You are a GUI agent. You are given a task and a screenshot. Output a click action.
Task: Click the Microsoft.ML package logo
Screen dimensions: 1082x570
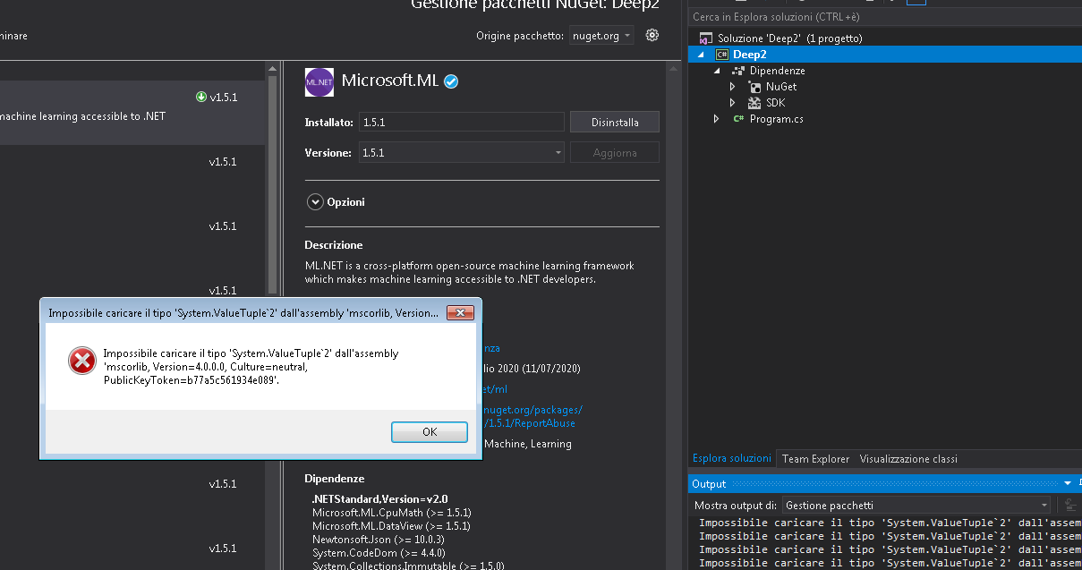pyautogui.click(x=319, y=82)
